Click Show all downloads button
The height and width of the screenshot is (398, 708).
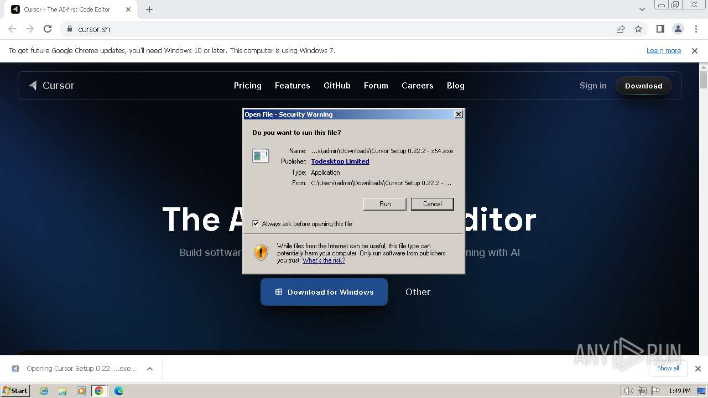[668, 368]
